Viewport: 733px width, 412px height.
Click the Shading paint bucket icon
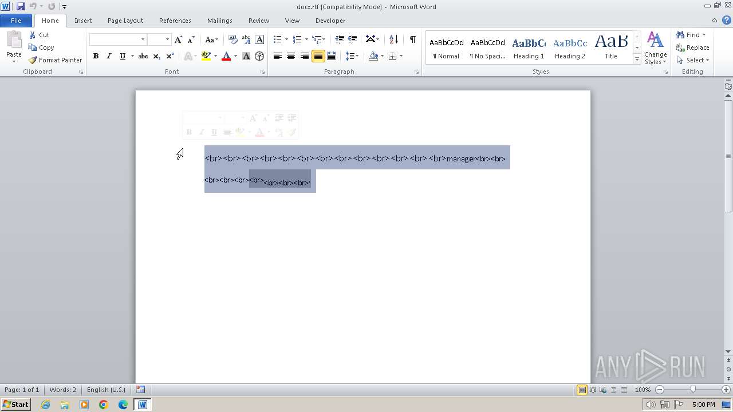coord(373,56)
